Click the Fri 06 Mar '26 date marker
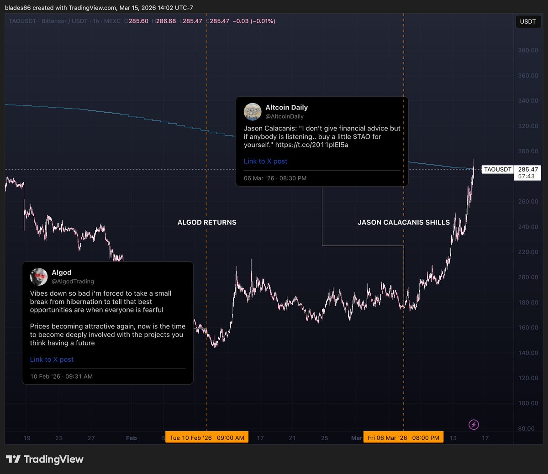The image size is (548, 474). [x=403, y=438]
